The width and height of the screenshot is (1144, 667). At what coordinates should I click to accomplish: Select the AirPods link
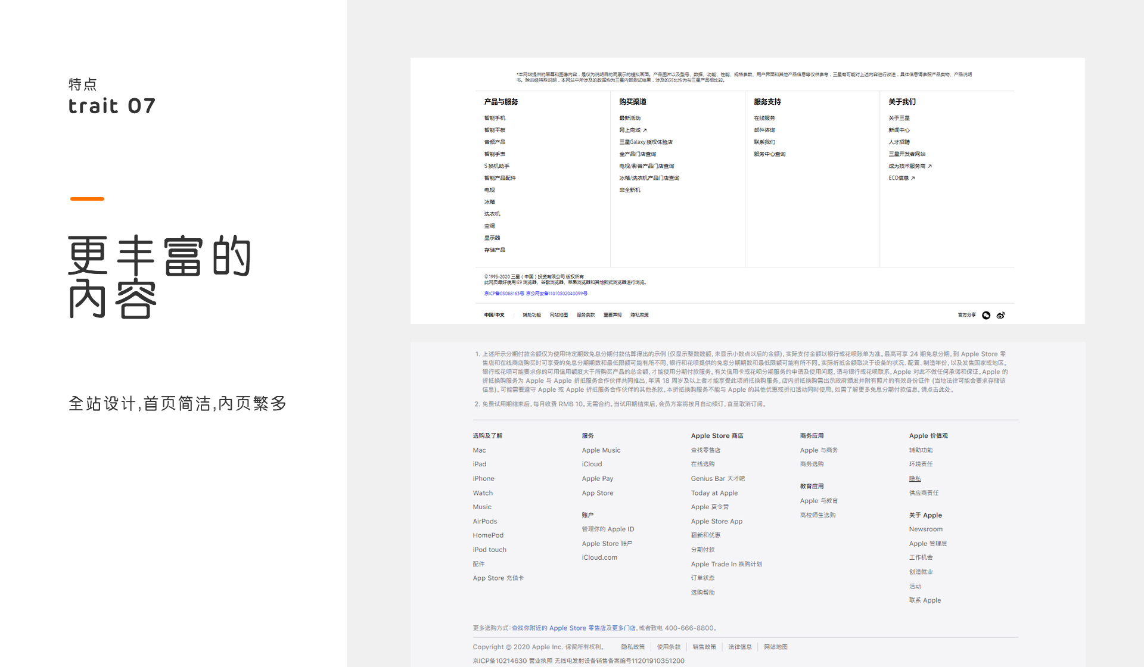pos(485,521)
